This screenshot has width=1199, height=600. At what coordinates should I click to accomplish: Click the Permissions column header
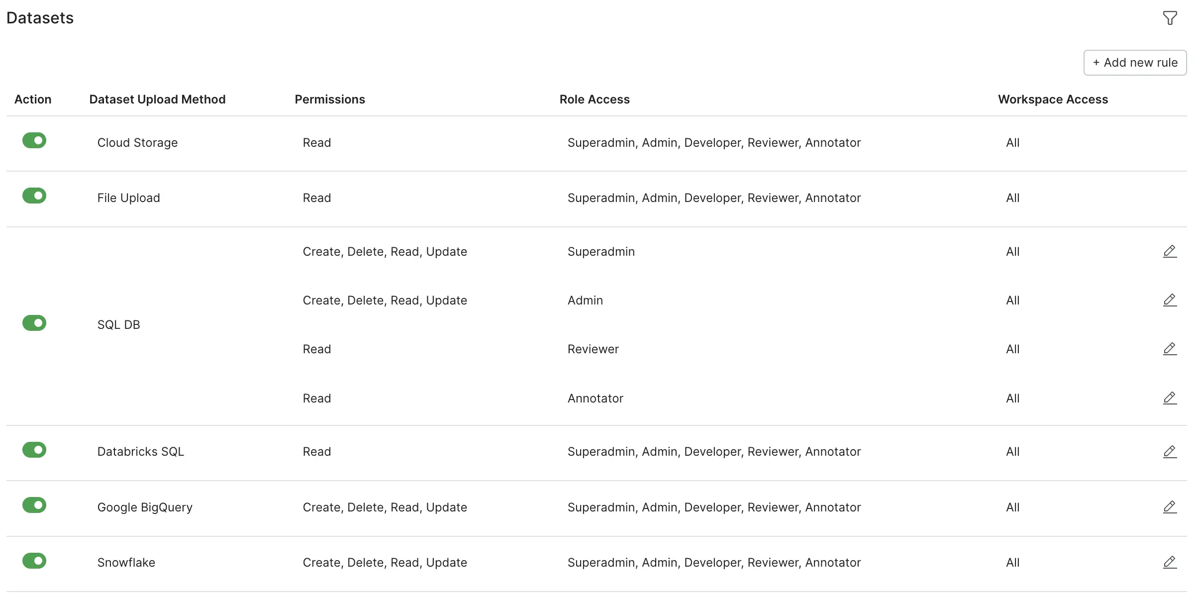pos(330,100)
